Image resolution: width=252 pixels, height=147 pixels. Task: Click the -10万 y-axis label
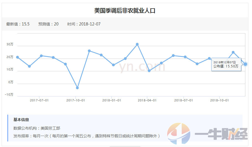pyautogui.click(x=9, y=95)
